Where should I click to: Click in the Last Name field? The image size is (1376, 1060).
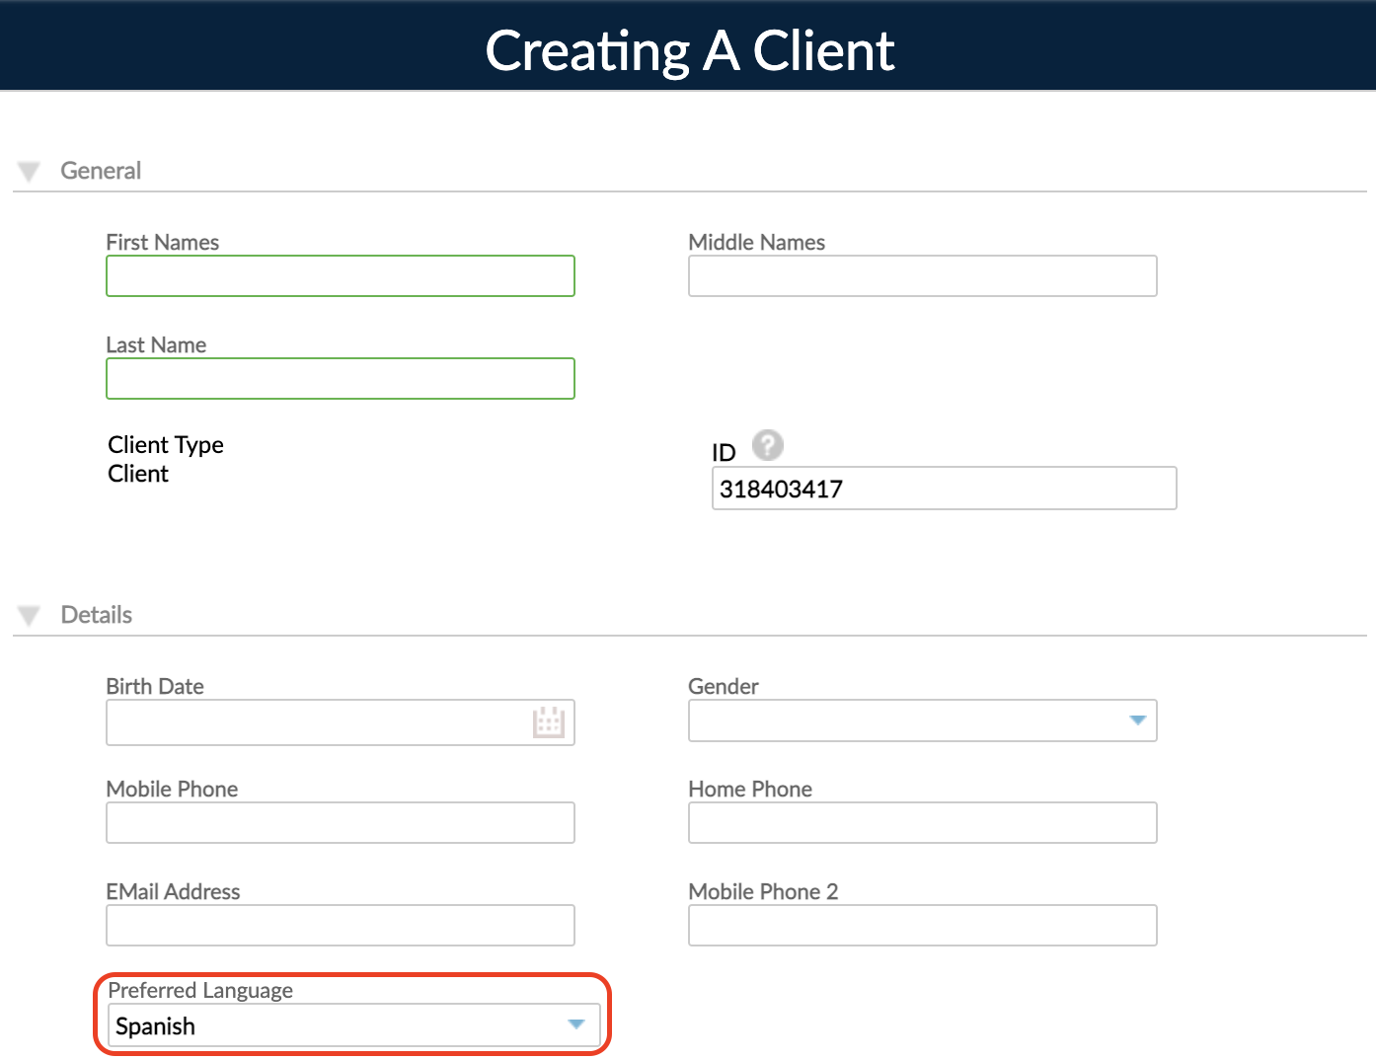point(340,379)
